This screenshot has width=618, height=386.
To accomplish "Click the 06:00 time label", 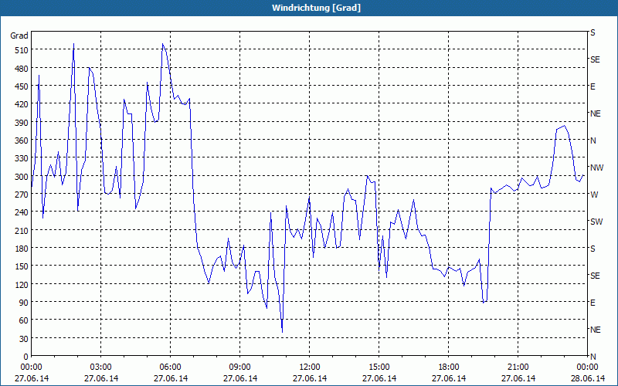I will (x=170, y=367).
